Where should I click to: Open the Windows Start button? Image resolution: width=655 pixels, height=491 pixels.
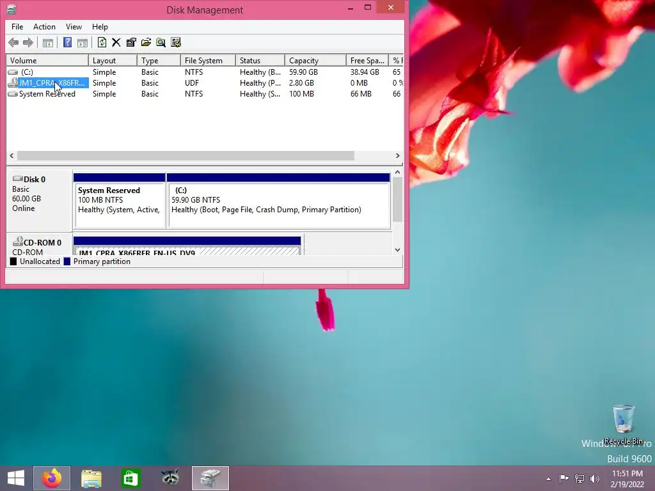16,478
